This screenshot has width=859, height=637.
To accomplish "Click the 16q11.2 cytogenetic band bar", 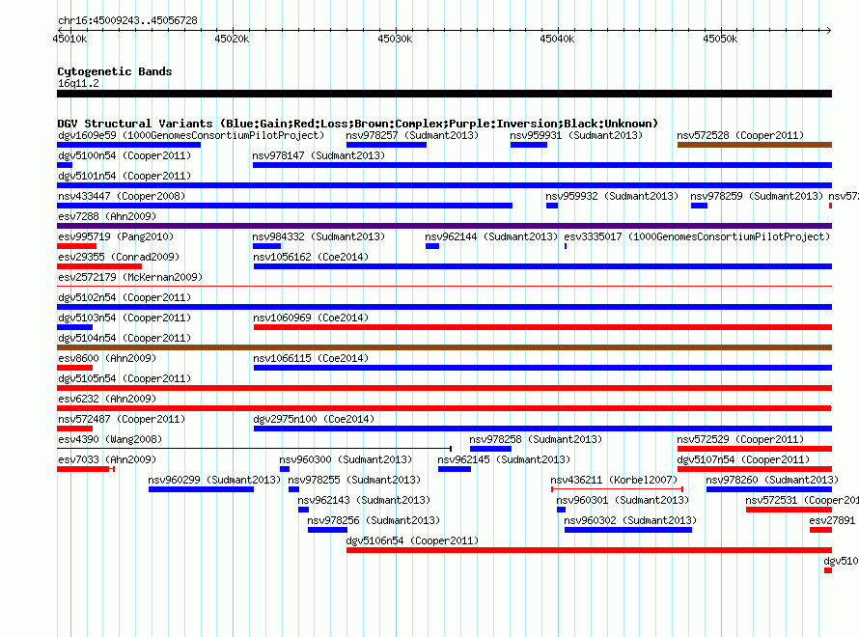I will pyautogui.click(x=444, y=94).
